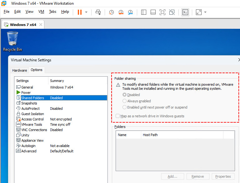Close the Virtual Machine Settings dialog

point(239,60)
